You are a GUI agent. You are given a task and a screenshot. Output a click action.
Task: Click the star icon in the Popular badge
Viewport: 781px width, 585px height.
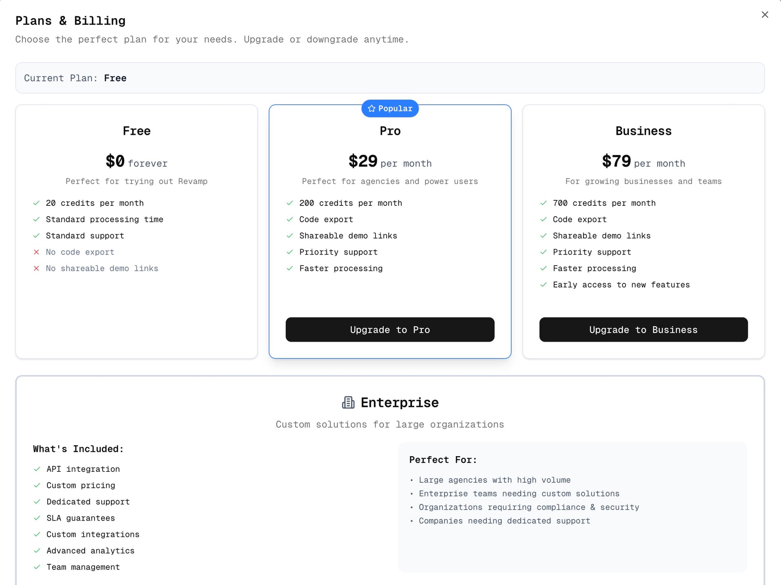point(371,109)
